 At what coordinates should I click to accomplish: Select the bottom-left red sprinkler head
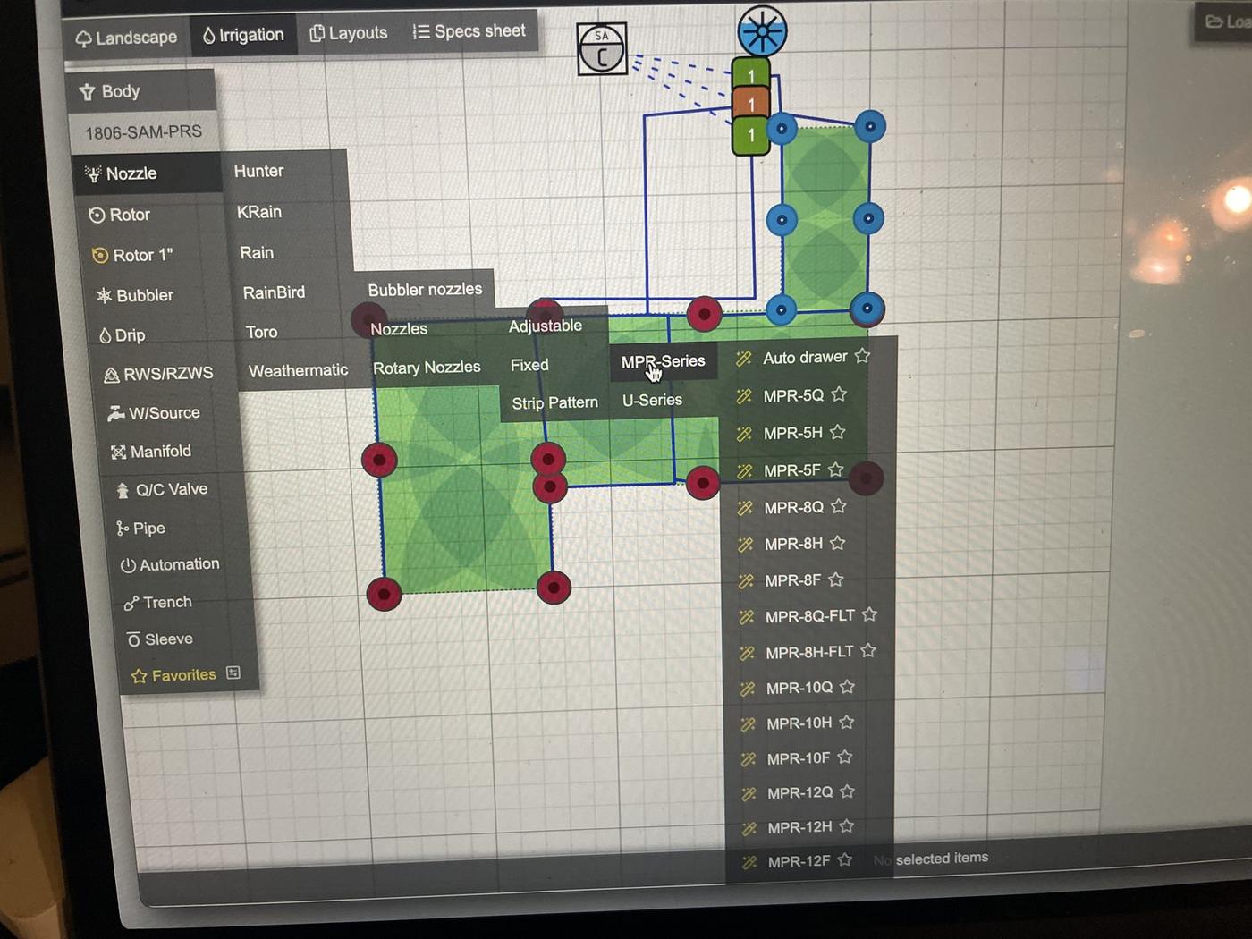coord(385,594)
